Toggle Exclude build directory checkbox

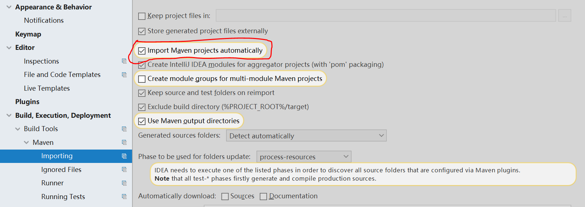142,107
